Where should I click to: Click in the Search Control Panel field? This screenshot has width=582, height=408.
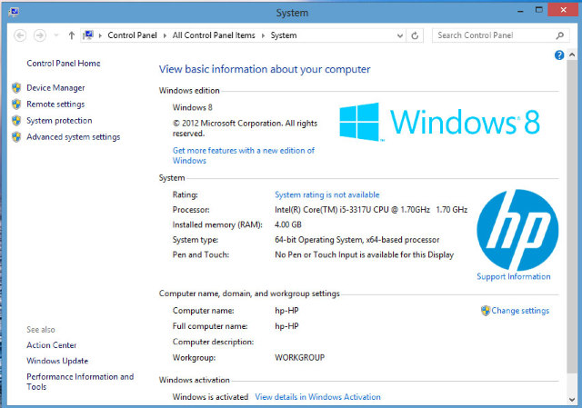[x=491, y=35]
